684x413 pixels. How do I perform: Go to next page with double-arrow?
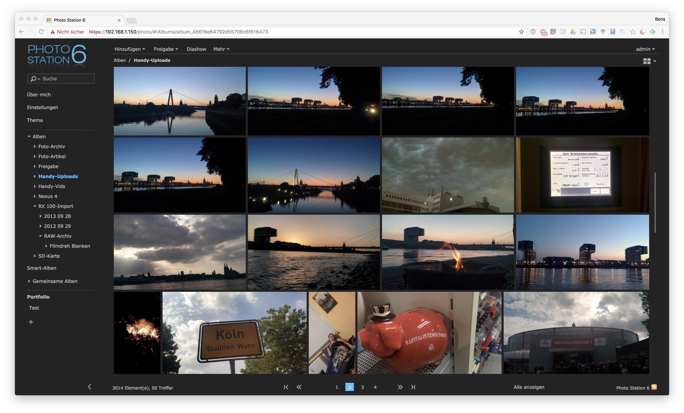click(400, 387)
